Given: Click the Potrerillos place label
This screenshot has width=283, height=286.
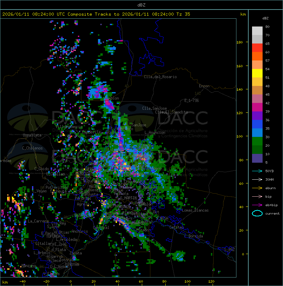Looking at the screenshot, I should (57, 187).
